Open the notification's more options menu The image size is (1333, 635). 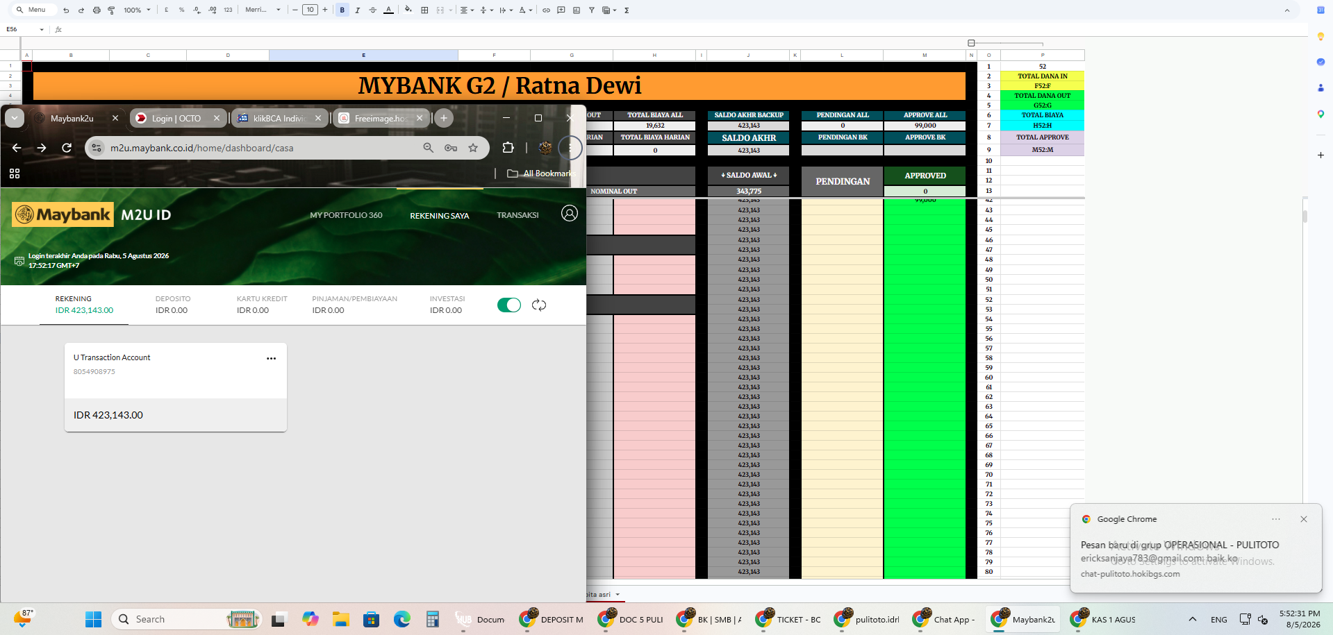[1276, 519]
